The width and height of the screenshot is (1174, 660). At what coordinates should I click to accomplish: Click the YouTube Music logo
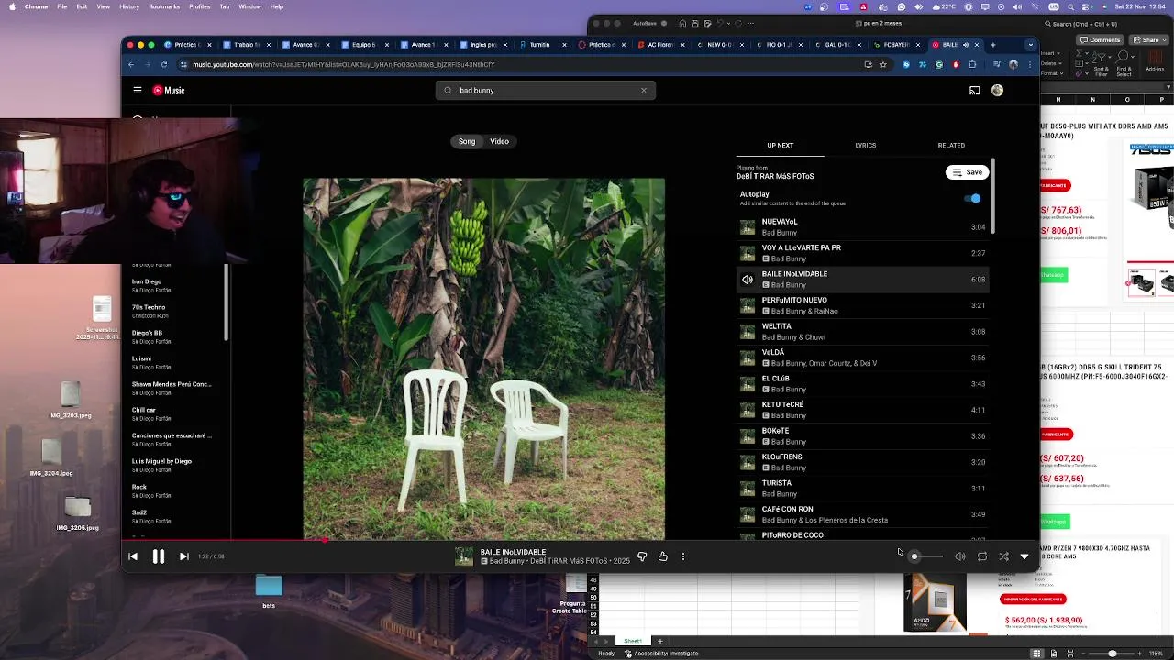[169, 90]
